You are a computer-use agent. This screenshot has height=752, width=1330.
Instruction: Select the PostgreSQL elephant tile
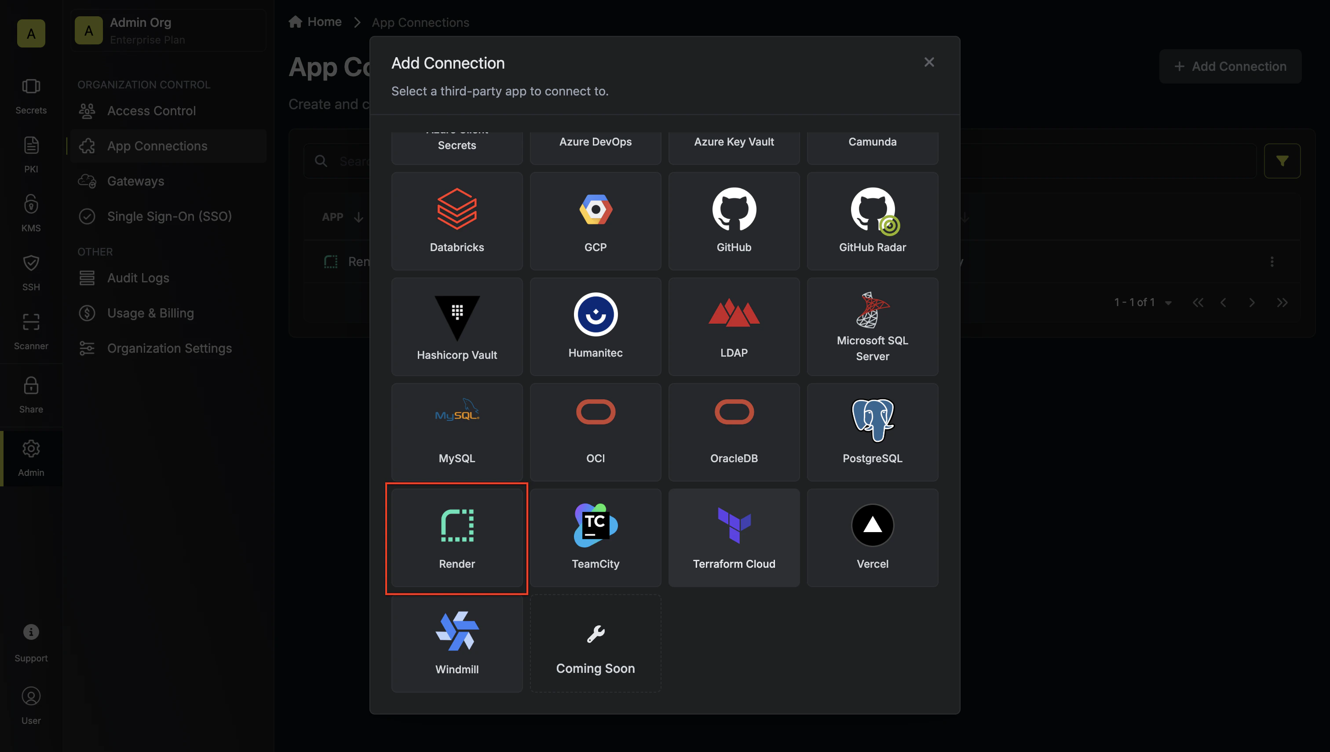point(872,432)
